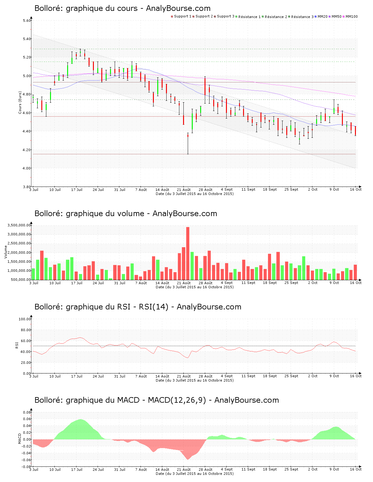
Task: Click the 'graphique du MACD - MACD(12,26,9)' title
Action: coord(157,400)
